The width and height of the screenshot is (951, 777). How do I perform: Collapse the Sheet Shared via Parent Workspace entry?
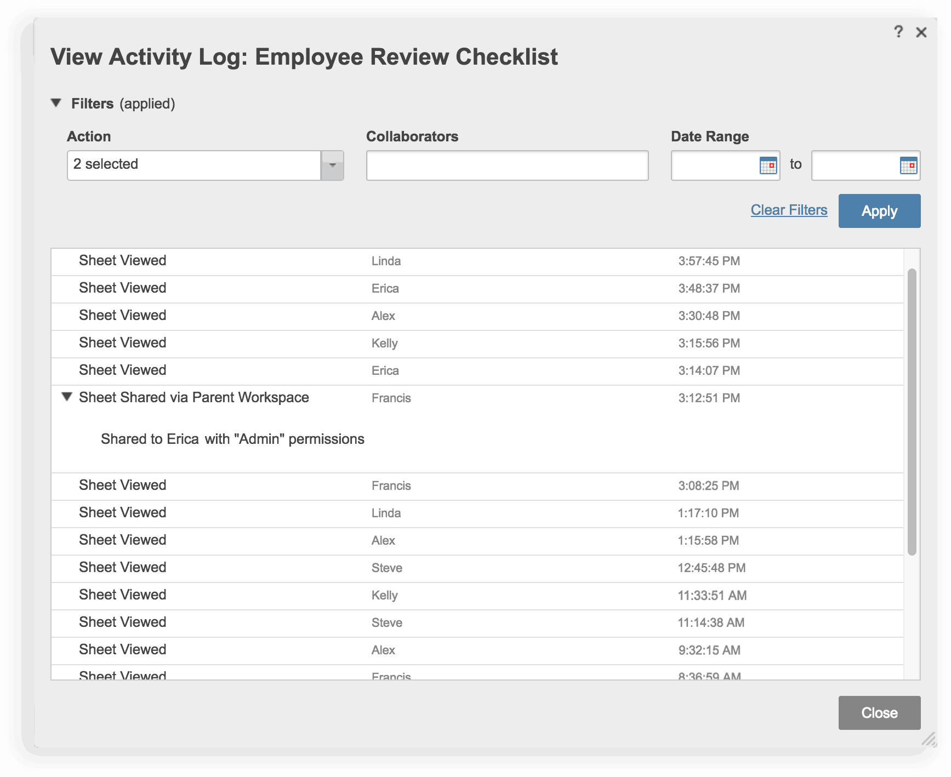tap(67, 397)
